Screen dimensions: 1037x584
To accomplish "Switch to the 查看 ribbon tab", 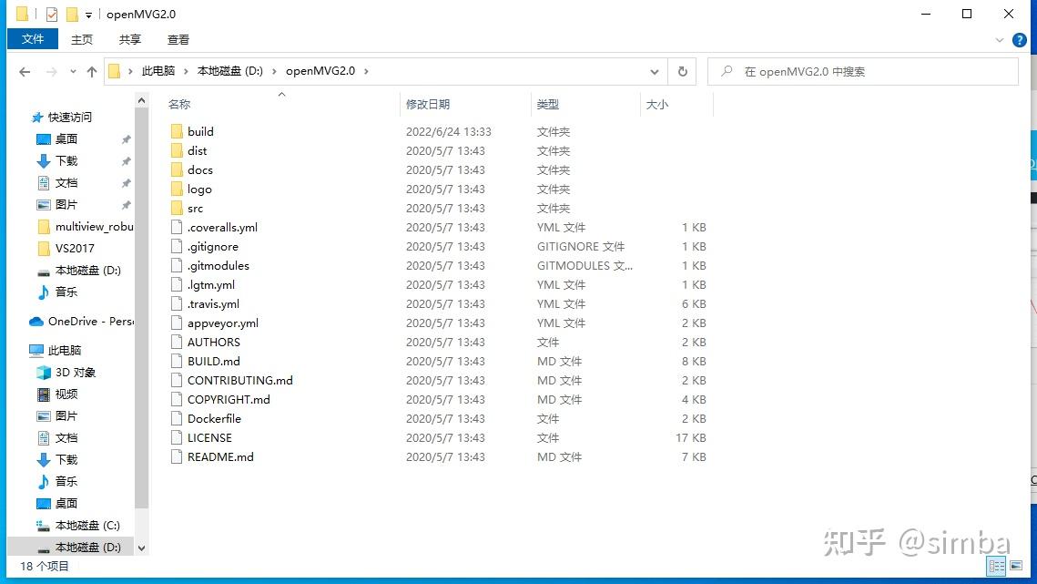I will (x=178, y=39).
